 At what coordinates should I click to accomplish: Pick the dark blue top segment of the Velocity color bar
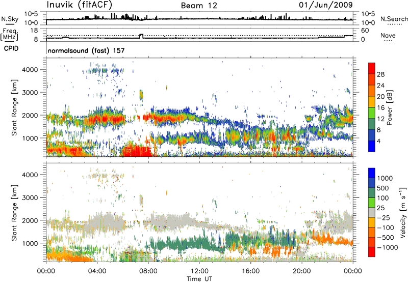click(372, 173)
